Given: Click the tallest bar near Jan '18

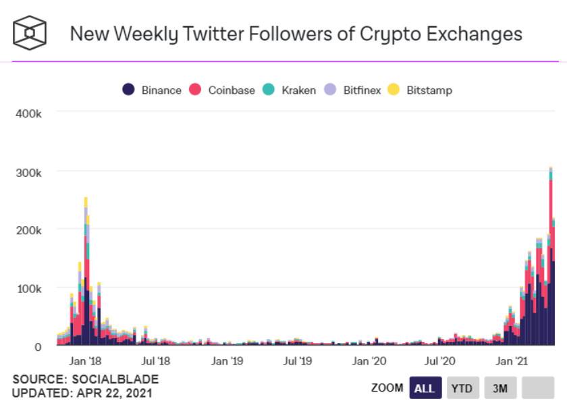Looking at the screenshot, I should (86, 270).
